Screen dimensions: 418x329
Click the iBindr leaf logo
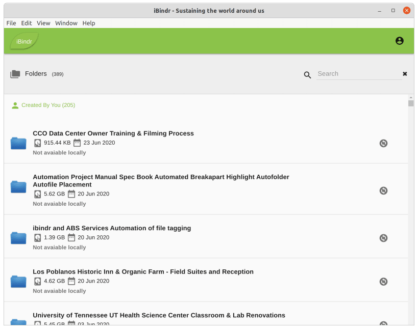(x=24, y=41)
